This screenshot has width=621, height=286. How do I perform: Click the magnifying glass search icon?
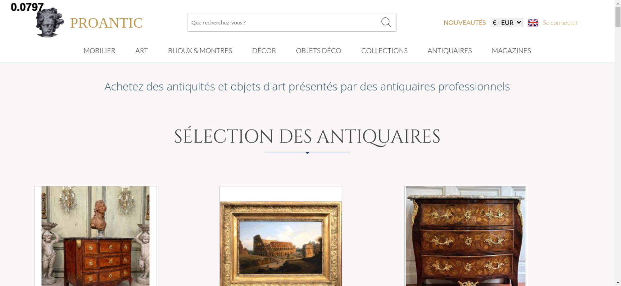386,22
